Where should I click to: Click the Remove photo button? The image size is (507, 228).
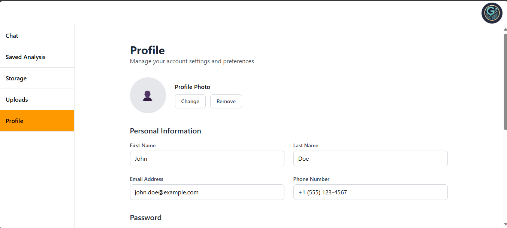tap(226, 101)
